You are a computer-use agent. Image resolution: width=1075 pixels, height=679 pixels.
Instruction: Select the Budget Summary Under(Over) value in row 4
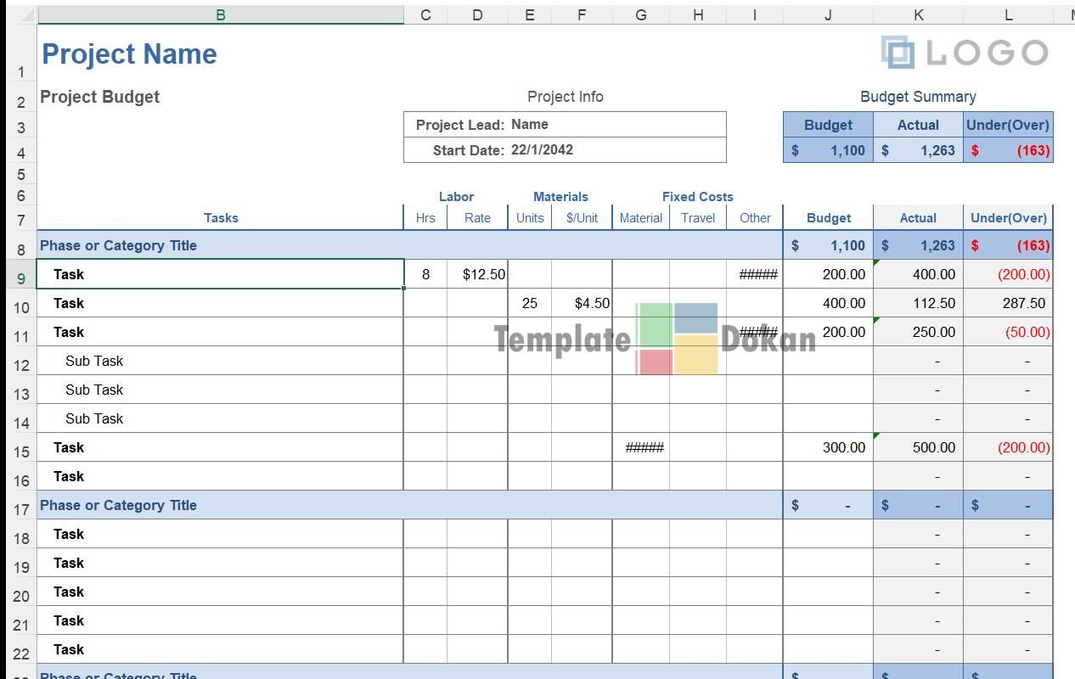coord(1008,150)
